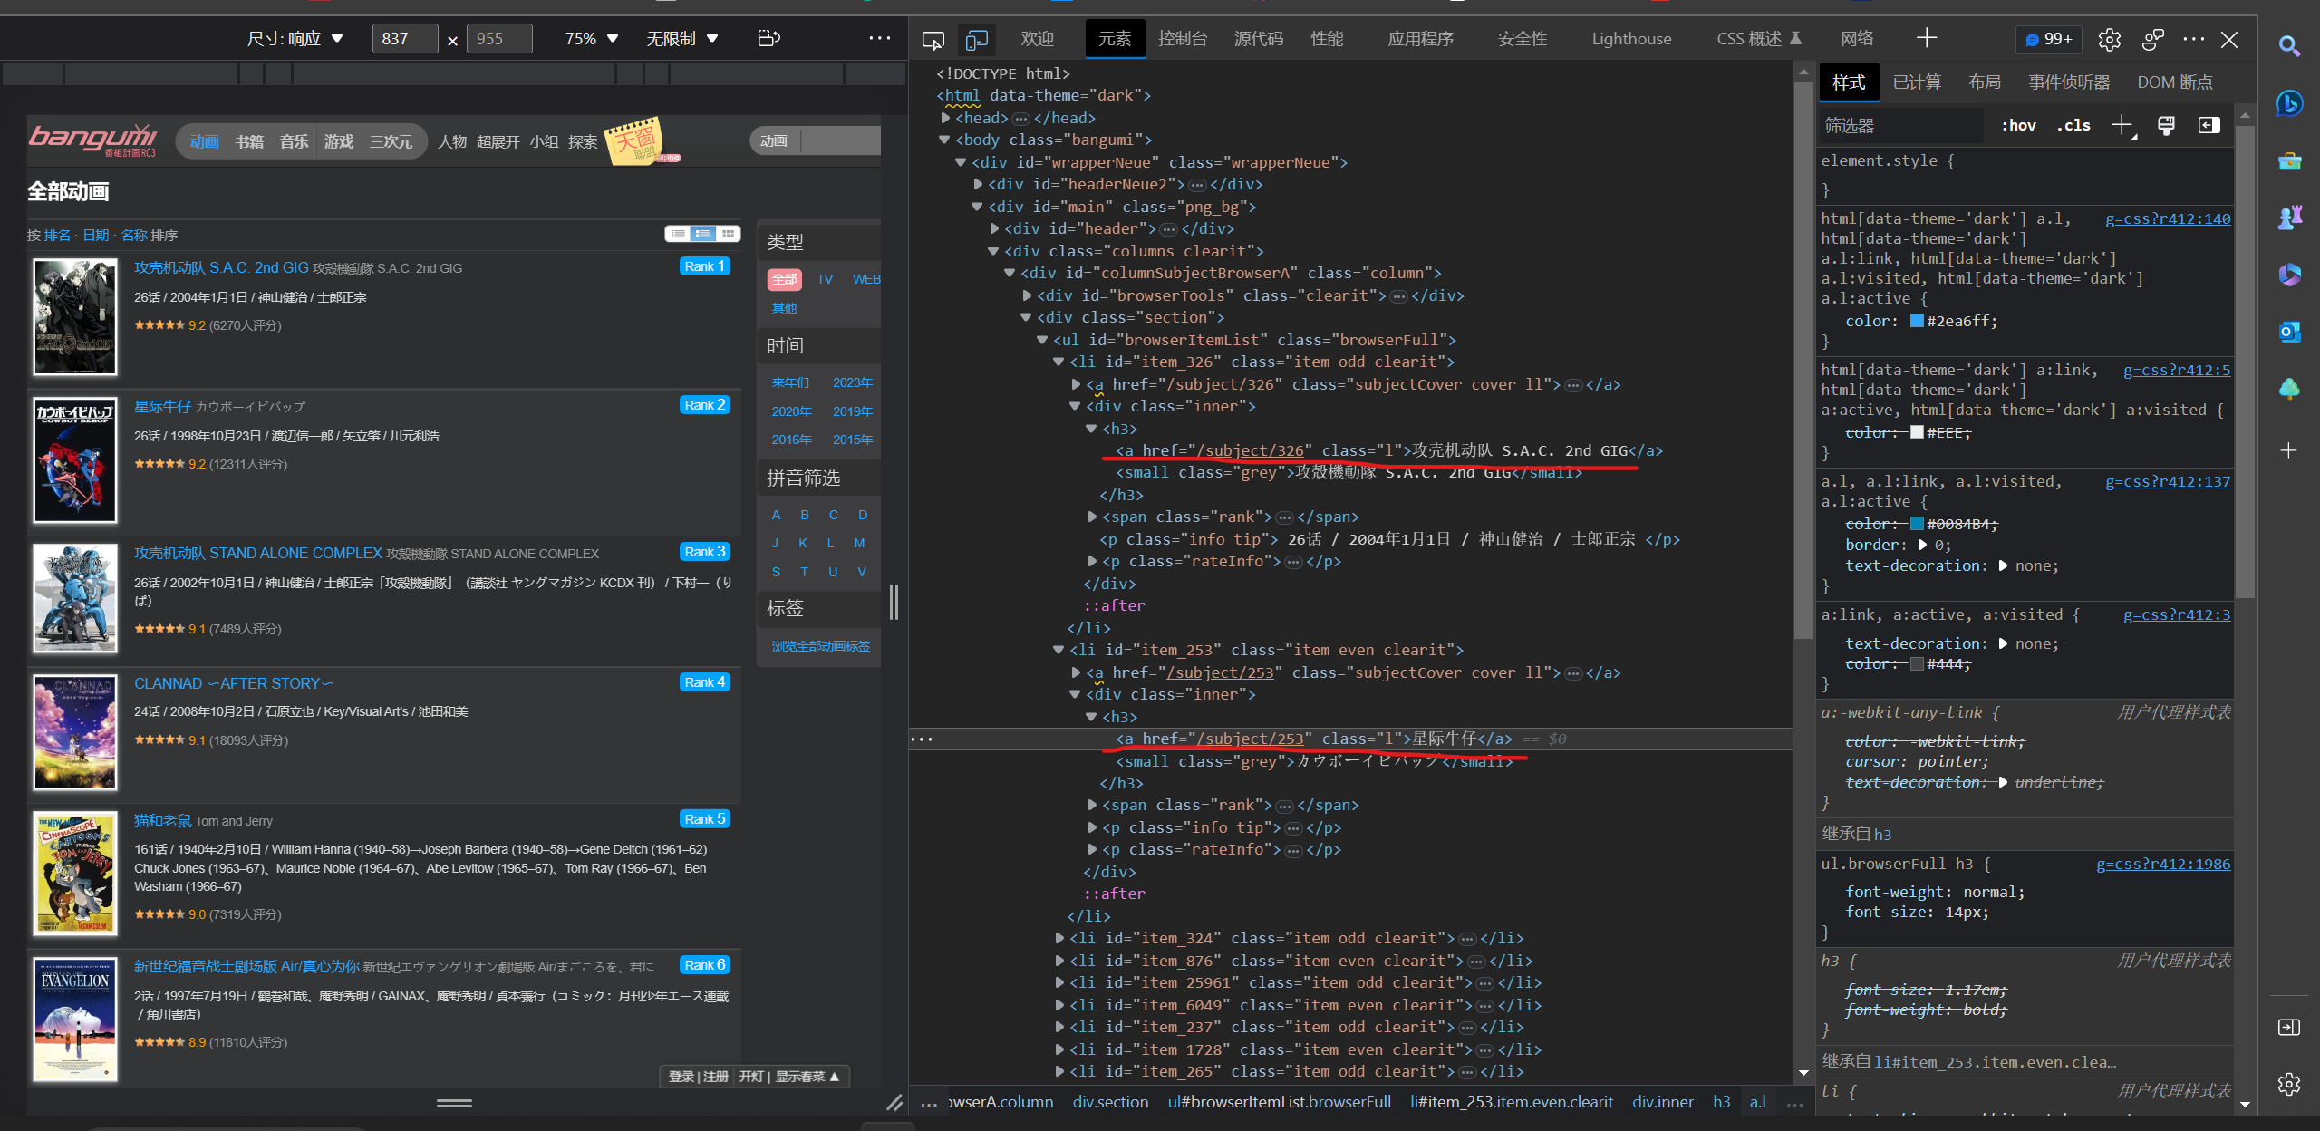The image size is (2320, 1131).
Task: Toggle the computed styles sidebar icon
Action: 2209,126
